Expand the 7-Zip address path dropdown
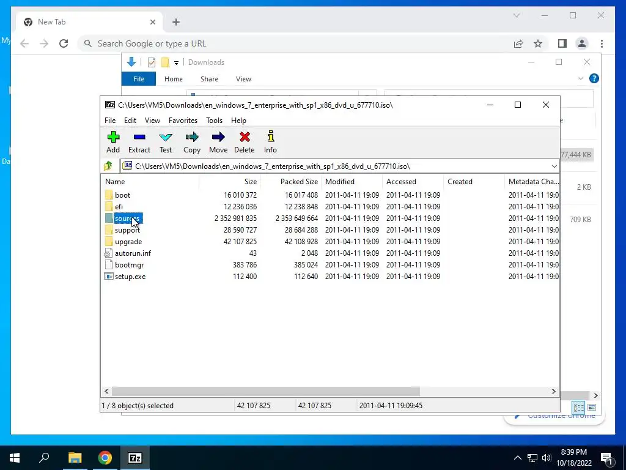626x470 pixels. [x=554, y=166]
